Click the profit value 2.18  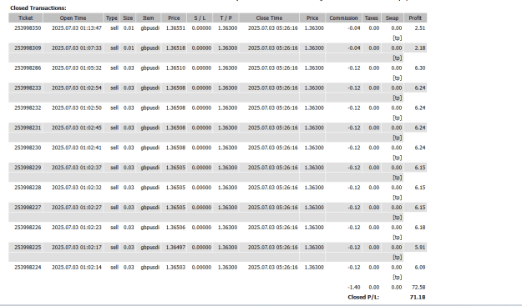[x=420, y=48]
